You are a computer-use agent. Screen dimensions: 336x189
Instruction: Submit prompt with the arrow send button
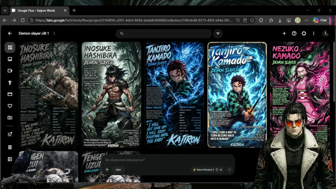(229, 170)
